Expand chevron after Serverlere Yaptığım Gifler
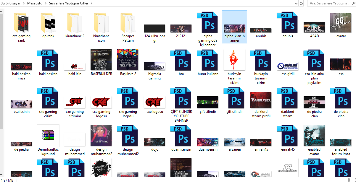The width and height of the screenshot is (356, 184). 91,3
